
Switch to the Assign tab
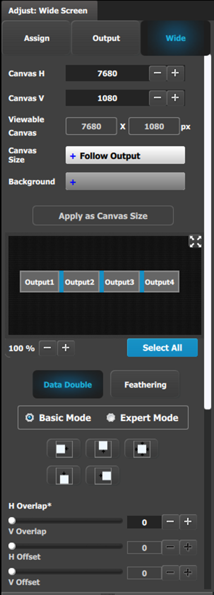pyautogui.click(x=37, y=38)
